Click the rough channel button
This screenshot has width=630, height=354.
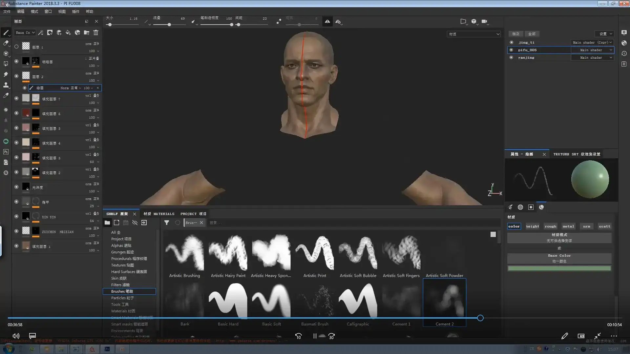pyautogui.click(x=550, y=226)
